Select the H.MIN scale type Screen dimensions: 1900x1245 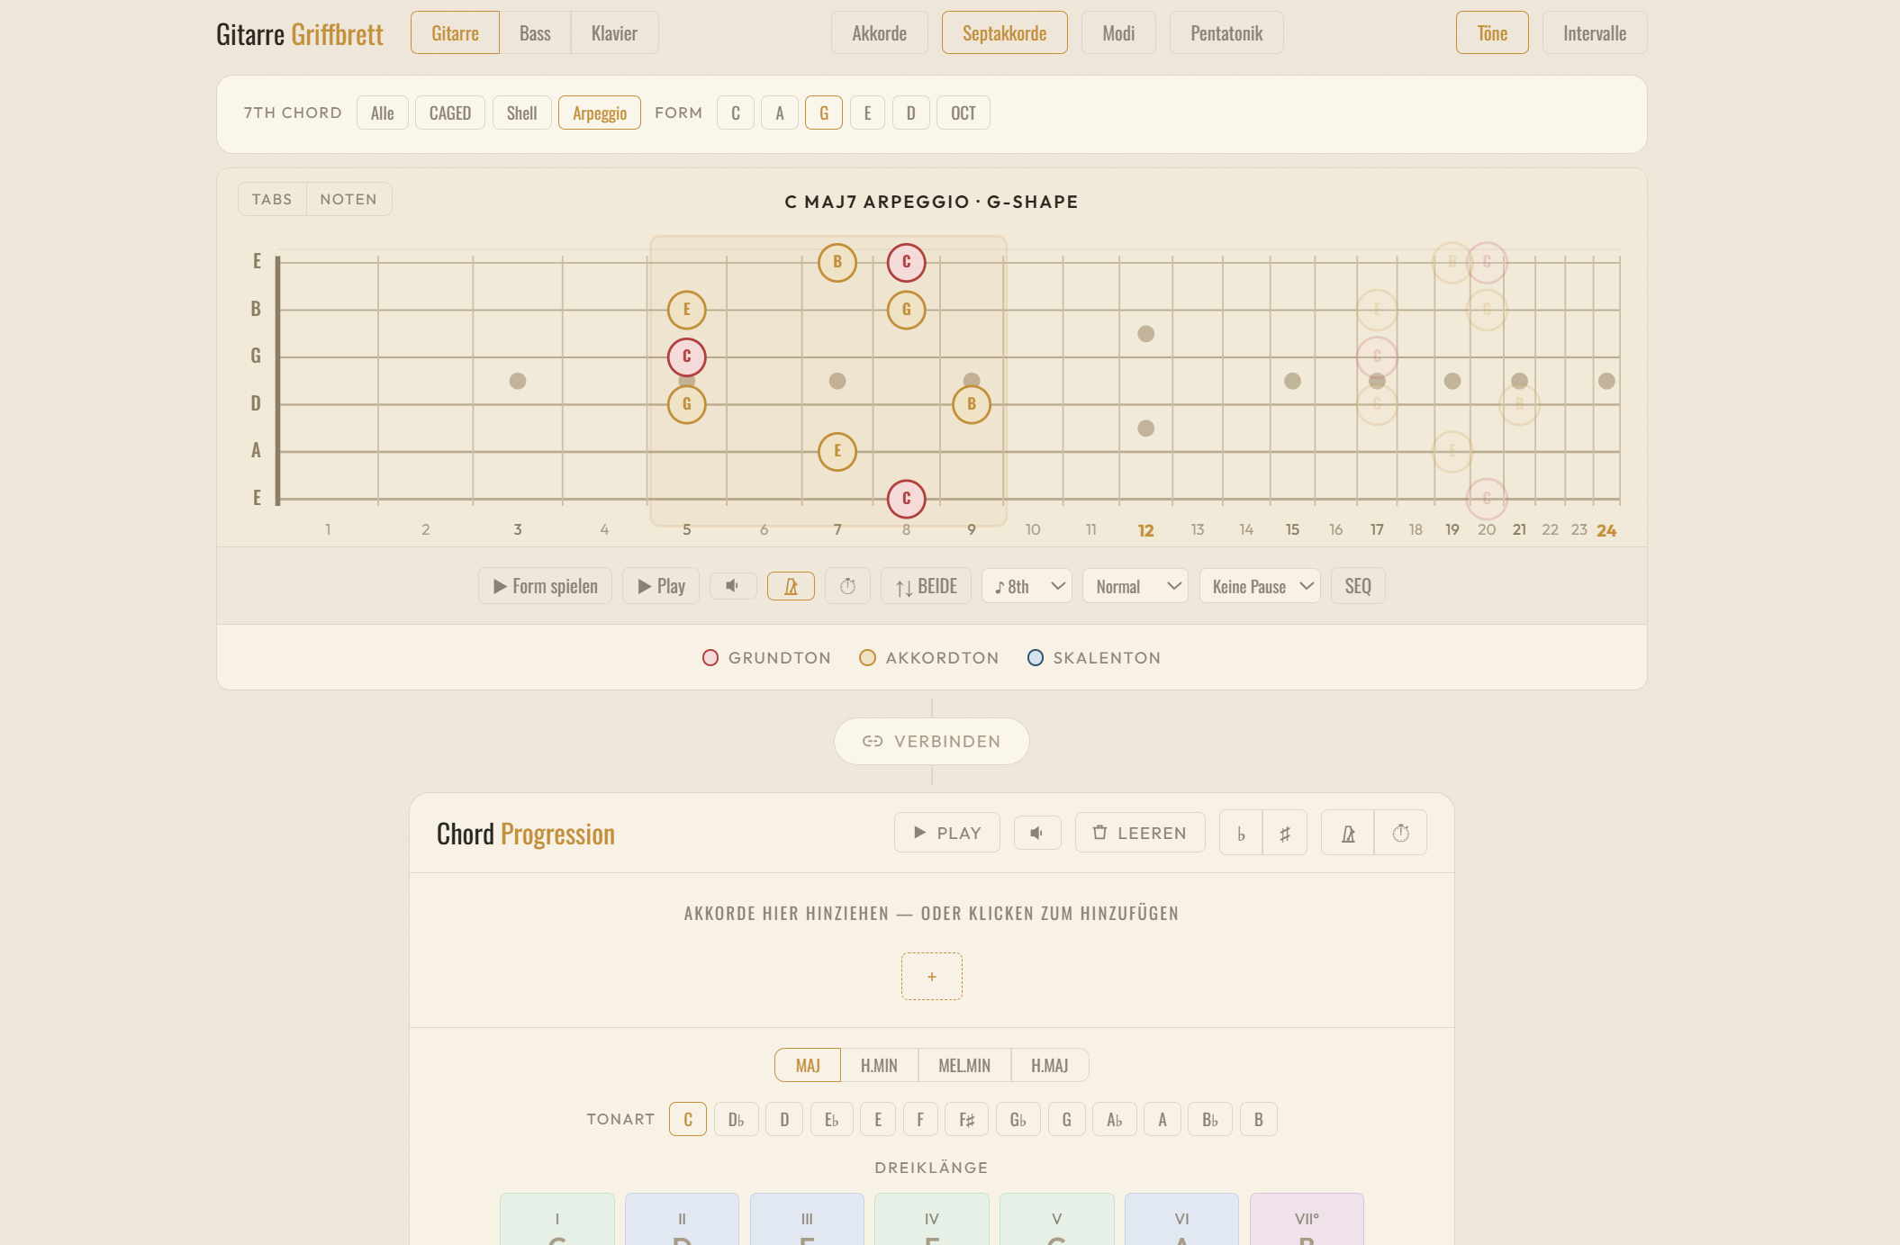tap(879, 1065)
